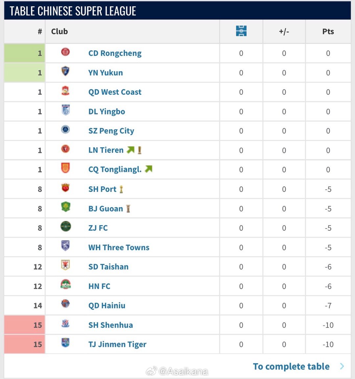
Task: Click the SD Taishan club crest
Action: (x=65, y=265)
